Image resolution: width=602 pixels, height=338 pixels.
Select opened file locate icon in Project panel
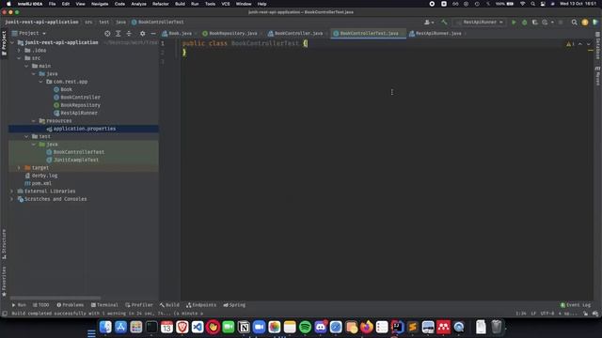tap(107, 34)
